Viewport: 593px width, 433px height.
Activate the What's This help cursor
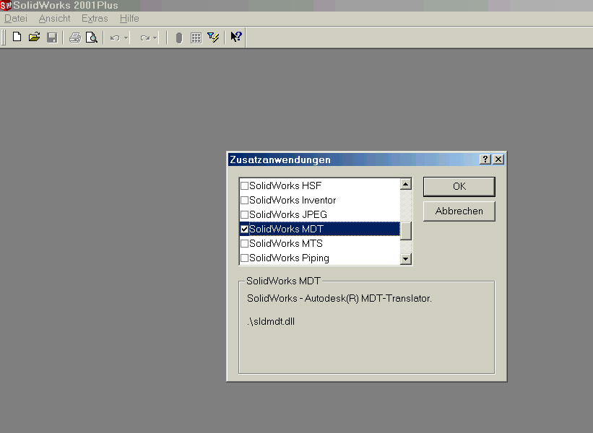pyautogui.click(x=236, y=37)
